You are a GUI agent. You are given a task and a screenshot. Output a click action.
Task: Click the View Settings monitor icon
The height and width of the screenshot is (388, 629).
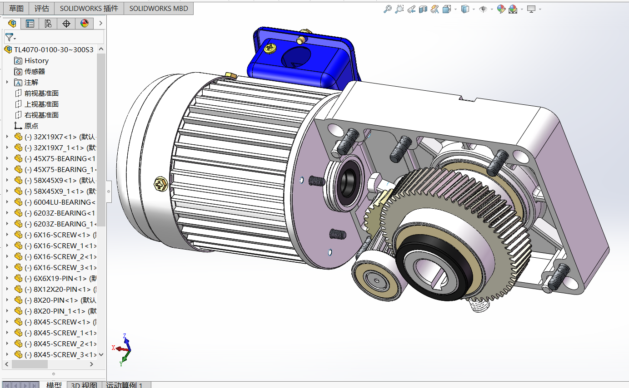tap(531, 9)
